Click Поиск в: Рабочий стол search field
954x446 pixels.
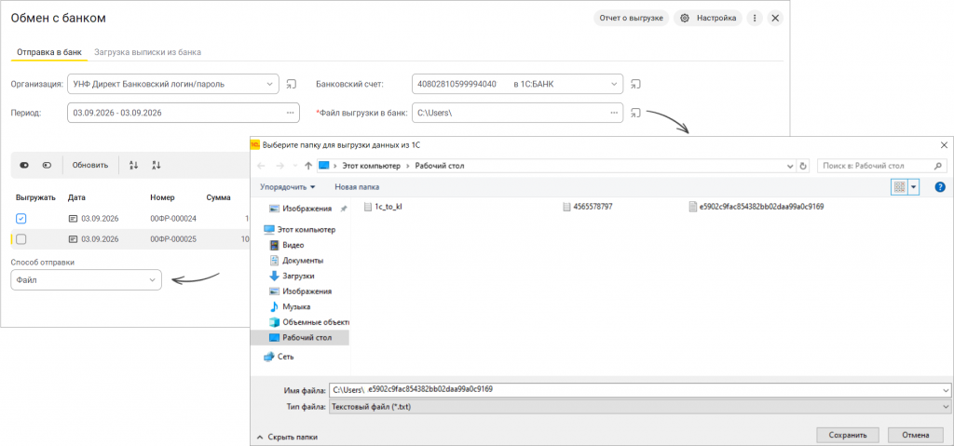click(x=881, y=166)
